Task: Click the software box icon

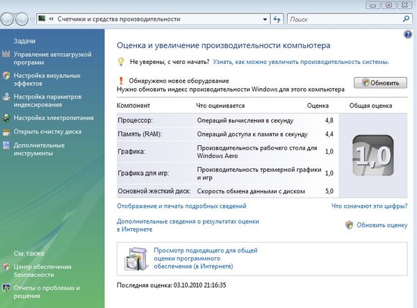Action: click(136, 259)
